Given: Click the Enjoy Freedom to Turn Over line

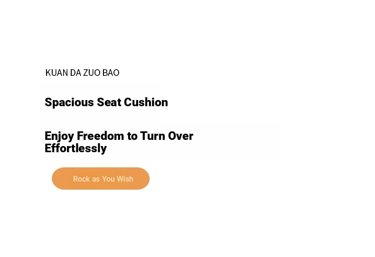Looking at the screenshot, I should (119, 136).
